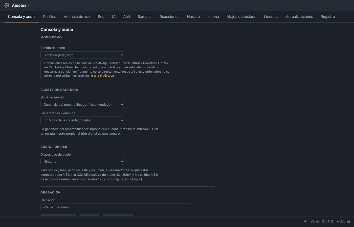Open the Actualizaciones tab
The height and width of the screenshot is (227, 354).
point(299,17)
